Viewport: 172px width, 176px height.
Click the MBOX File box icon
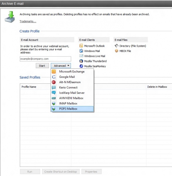116,51
